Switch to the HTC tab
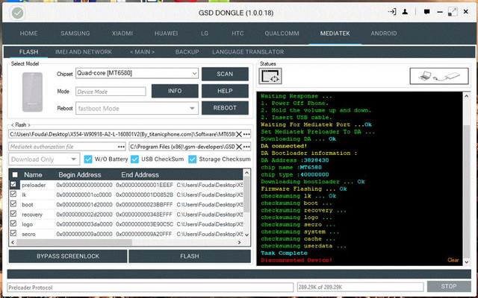This screenshot has height=298, width=478. pos(238,34)
